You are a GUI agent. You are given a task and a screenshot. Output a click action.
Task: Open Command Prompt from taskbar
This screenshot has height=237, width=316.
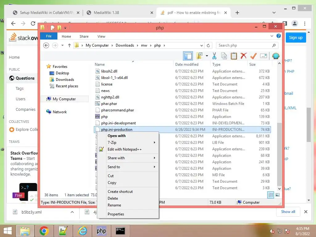click(x=120, y=231)
